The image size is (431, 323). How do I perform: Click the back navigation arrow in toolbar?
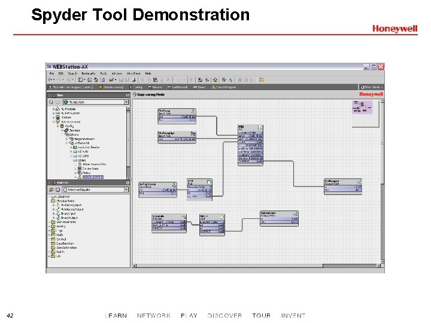click(50, 80)
